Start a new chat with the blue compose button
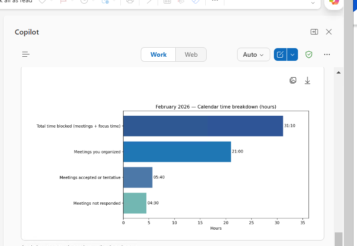 point(280,54)
